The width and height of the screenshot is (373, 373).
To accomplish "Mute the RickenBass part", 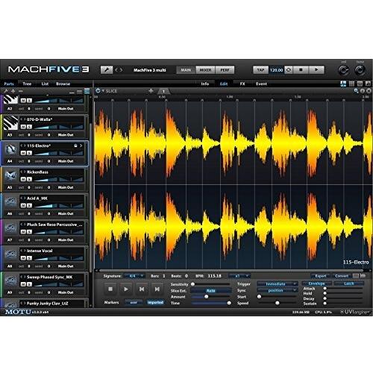I will (23, 179).
